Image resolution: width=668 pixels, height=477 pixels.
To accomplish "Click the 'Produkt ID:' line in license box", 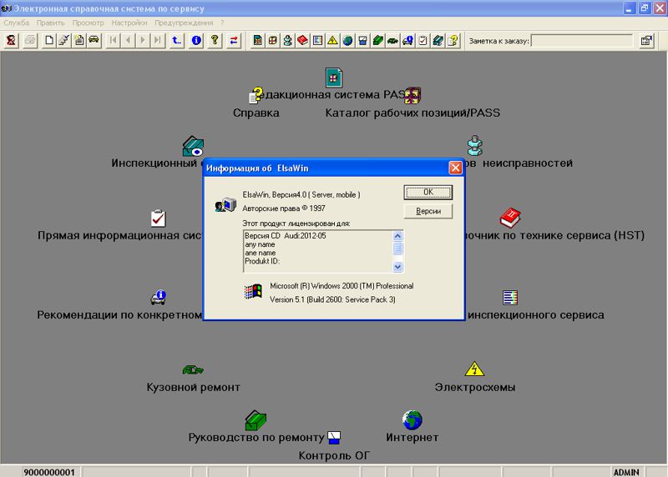I will (262, 261).
